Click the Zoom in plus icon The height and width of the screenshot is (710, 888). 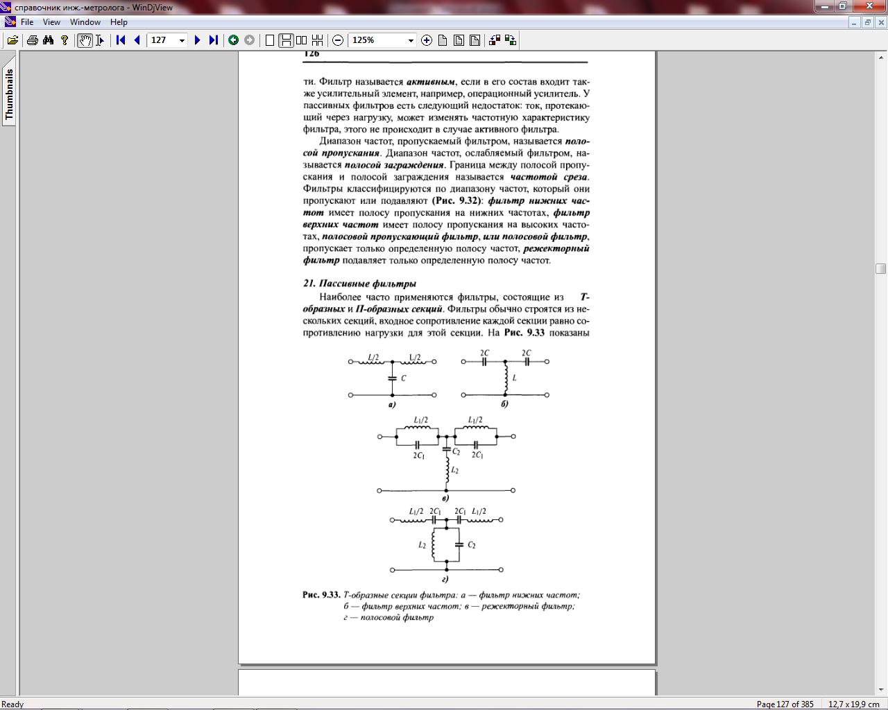(x=427, y=40)
